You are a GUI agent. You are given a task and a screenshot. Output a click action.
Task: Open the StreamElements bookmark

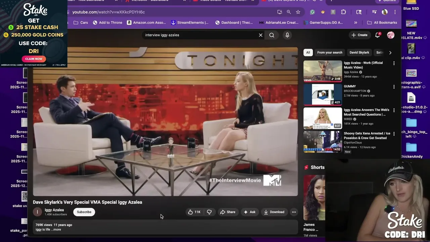click(x=190, y=23)
